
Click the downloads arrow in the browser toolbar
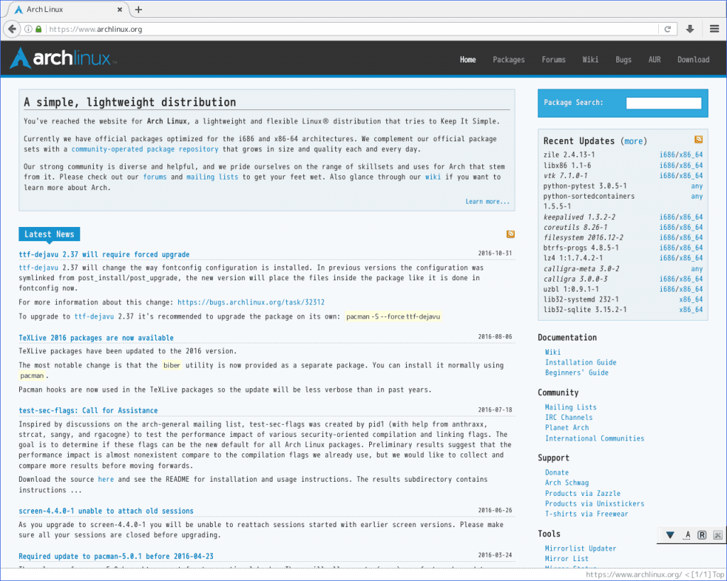tap(689, 29)
